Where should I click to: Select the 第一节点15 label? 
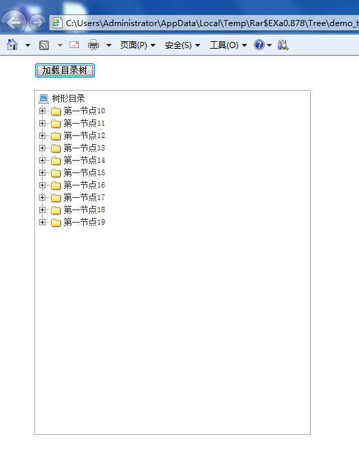[85, 173]
